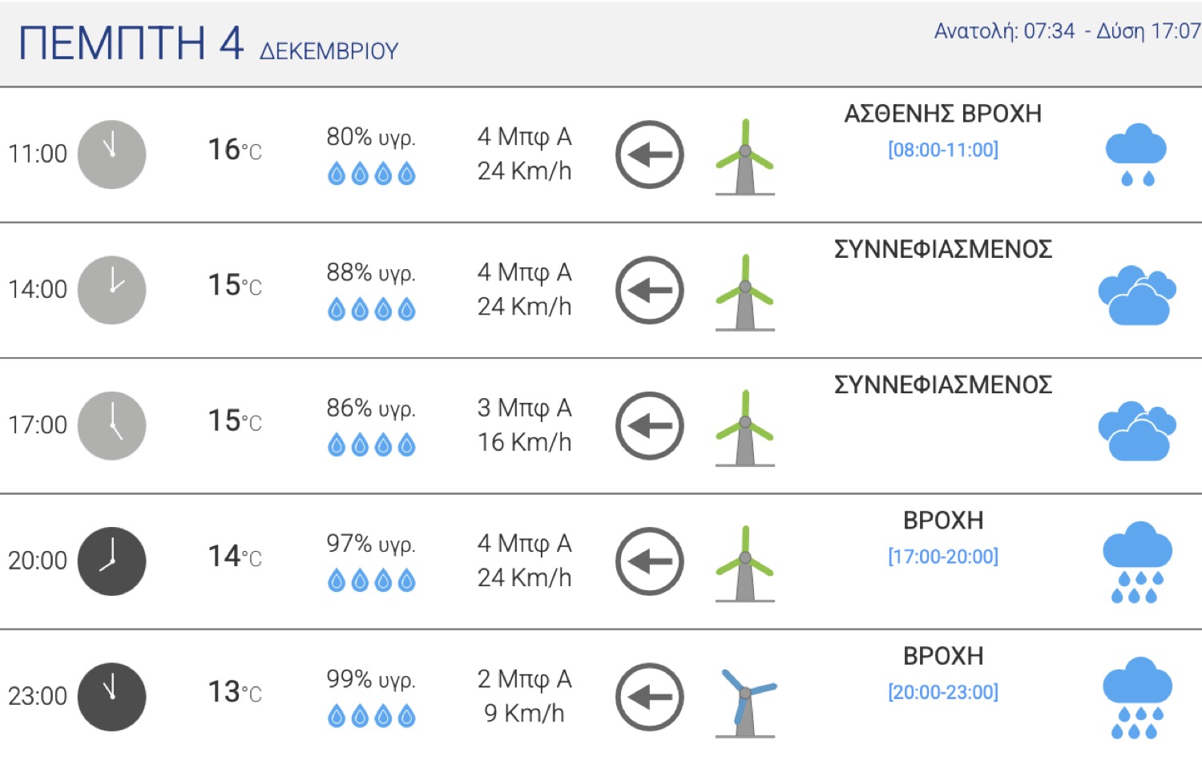Click the [20:00-23:00] rain period link
1202x760 pixels.
[942, 692]
